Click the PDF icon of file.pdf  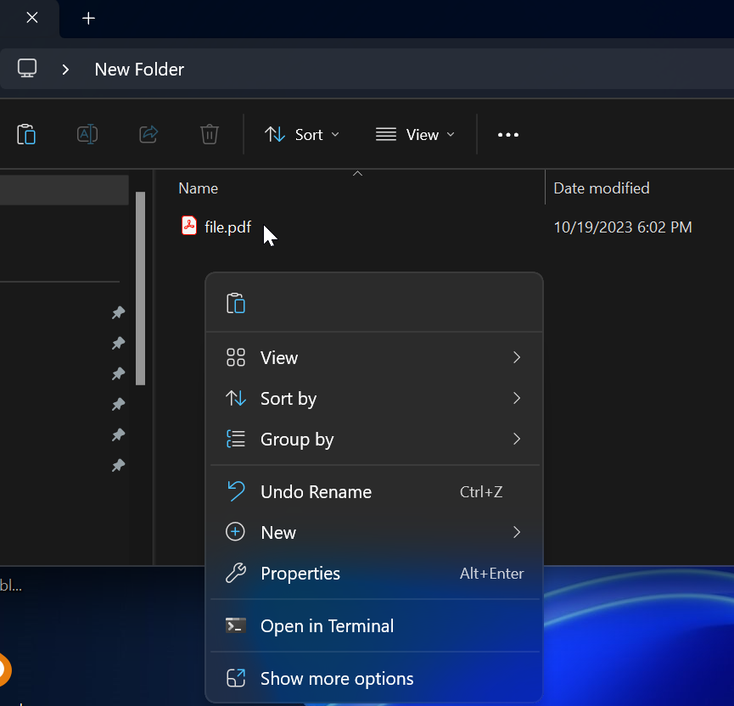click(x=189, y=226)
